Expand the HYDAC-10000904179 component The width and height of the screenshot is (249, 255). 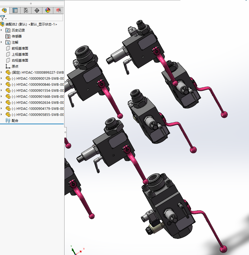(x=1, y=108)
